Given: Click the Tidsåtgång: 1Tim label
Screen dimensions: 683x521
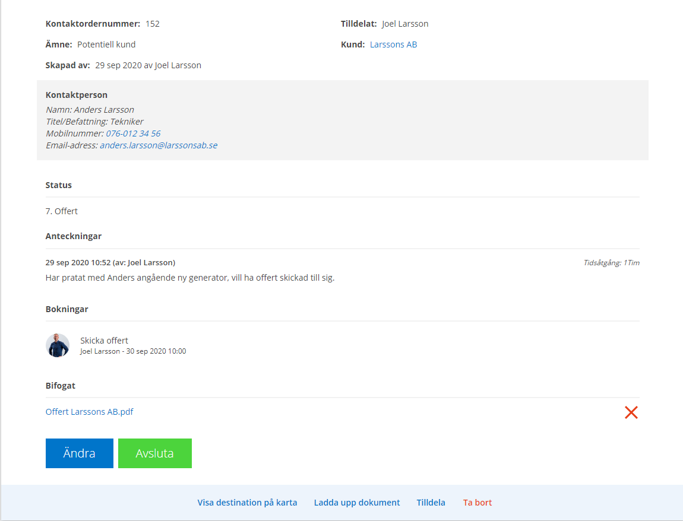Looking at the screenshot, I should tap(611, 263).
